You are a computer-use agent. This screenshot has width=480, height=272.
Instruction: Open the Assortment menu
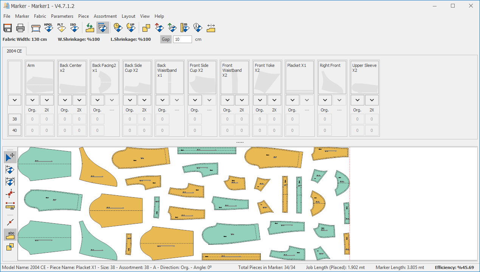pyautogui.click(x=105, y=16)
